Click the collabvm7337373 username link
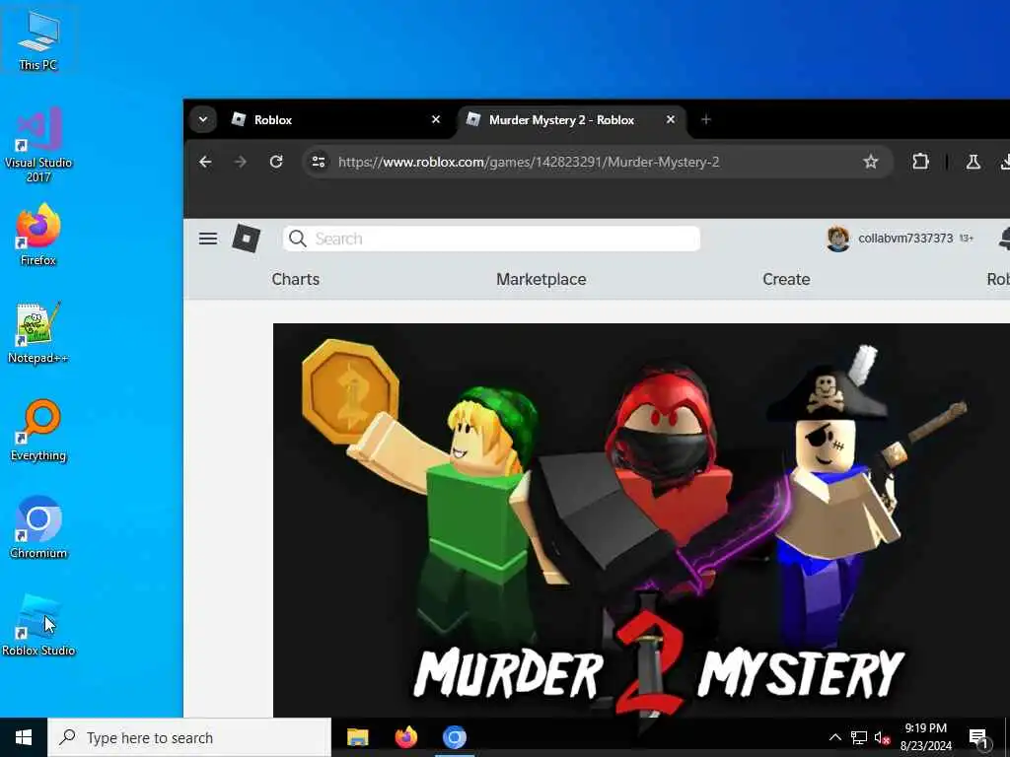Screen dimensions: 1010x757 [x=905, y=239]
